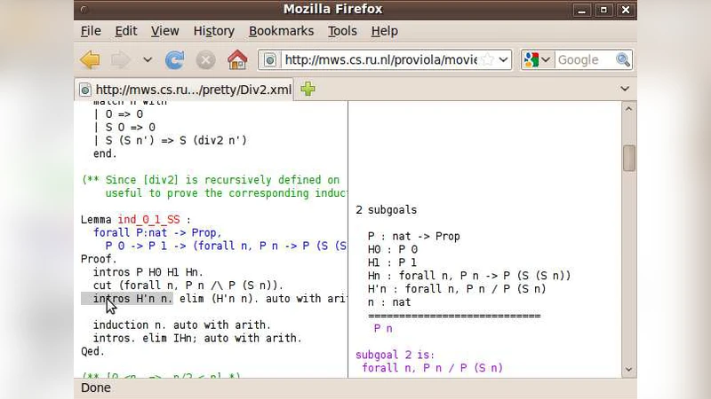This screenshot has width=711, height=399.
Task: Click hypothesis 'Hn : forall n, P n -> P (S (S n))'
Action: pos(469,276)
